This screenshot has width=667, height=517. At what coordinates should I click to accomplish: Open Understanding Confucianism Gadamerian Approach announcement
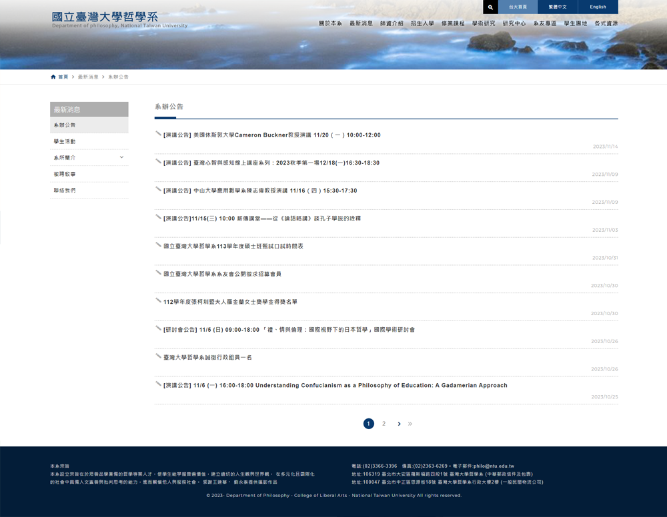tap(336, 385)
